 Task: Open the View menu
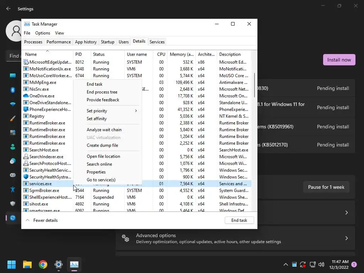[59, 33]
